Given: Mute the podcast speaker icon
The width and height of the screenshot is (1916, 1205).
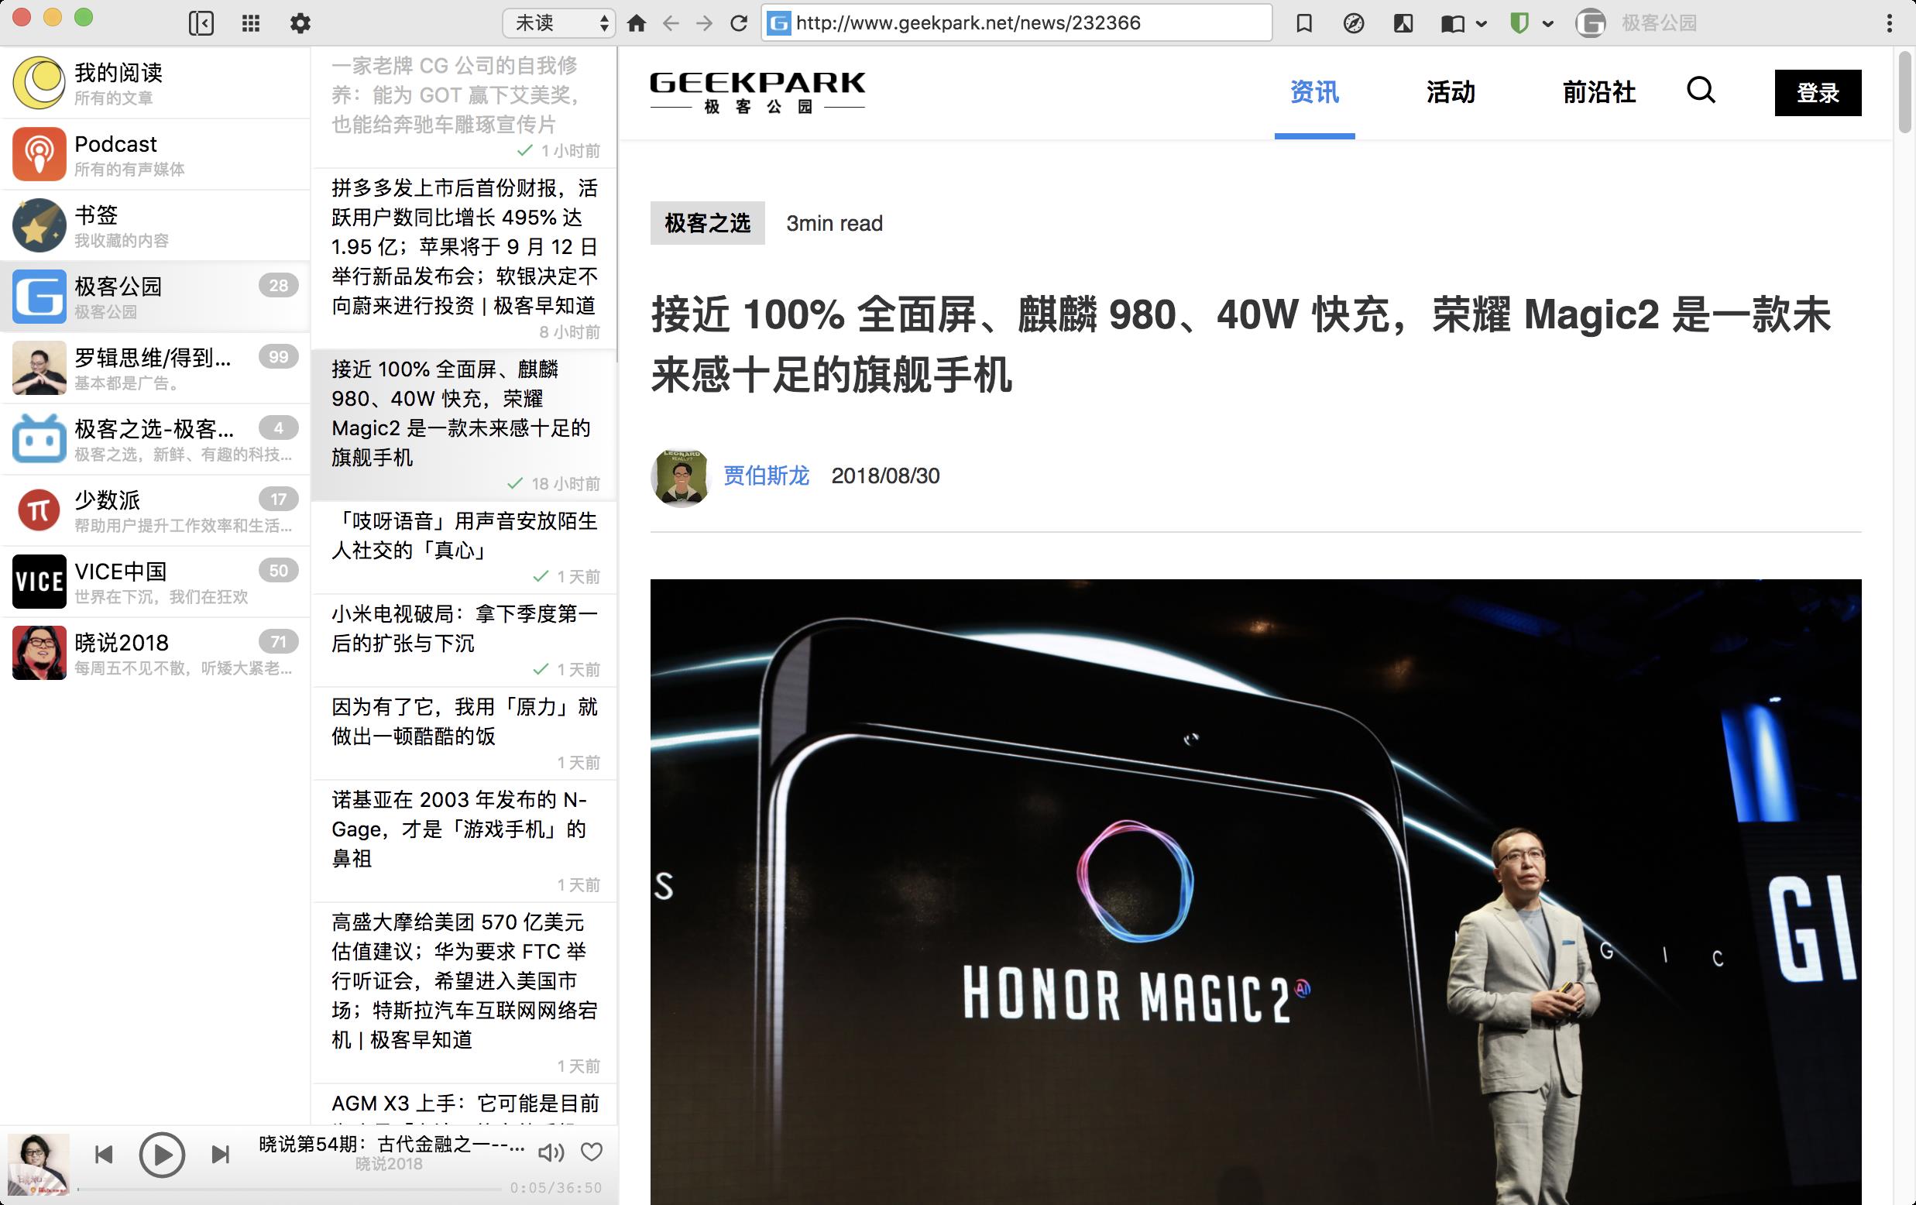Looking at the screenshot, I should click(550, 1152).
